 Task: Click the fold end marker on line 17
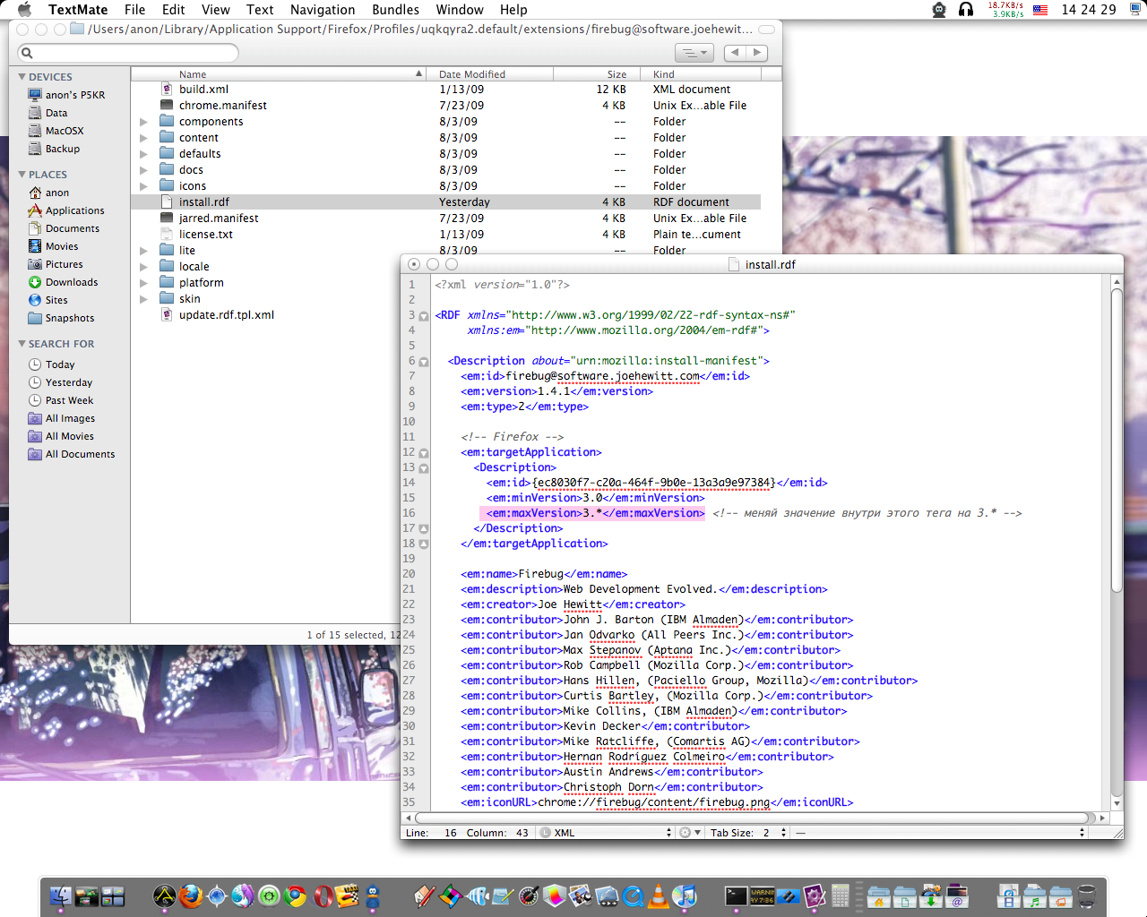coord(424,529)
